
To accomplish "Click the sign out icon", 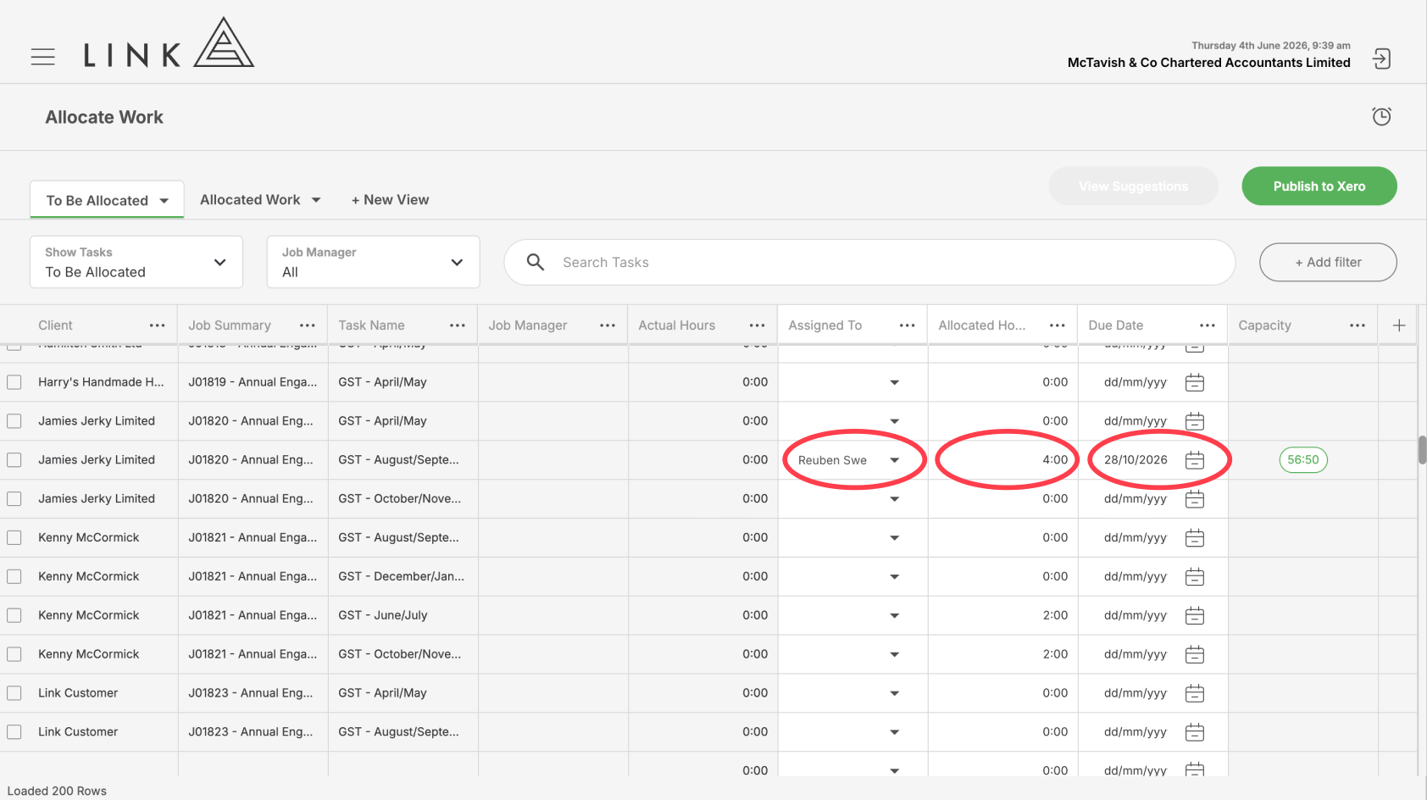I will tap(1381, 59).
